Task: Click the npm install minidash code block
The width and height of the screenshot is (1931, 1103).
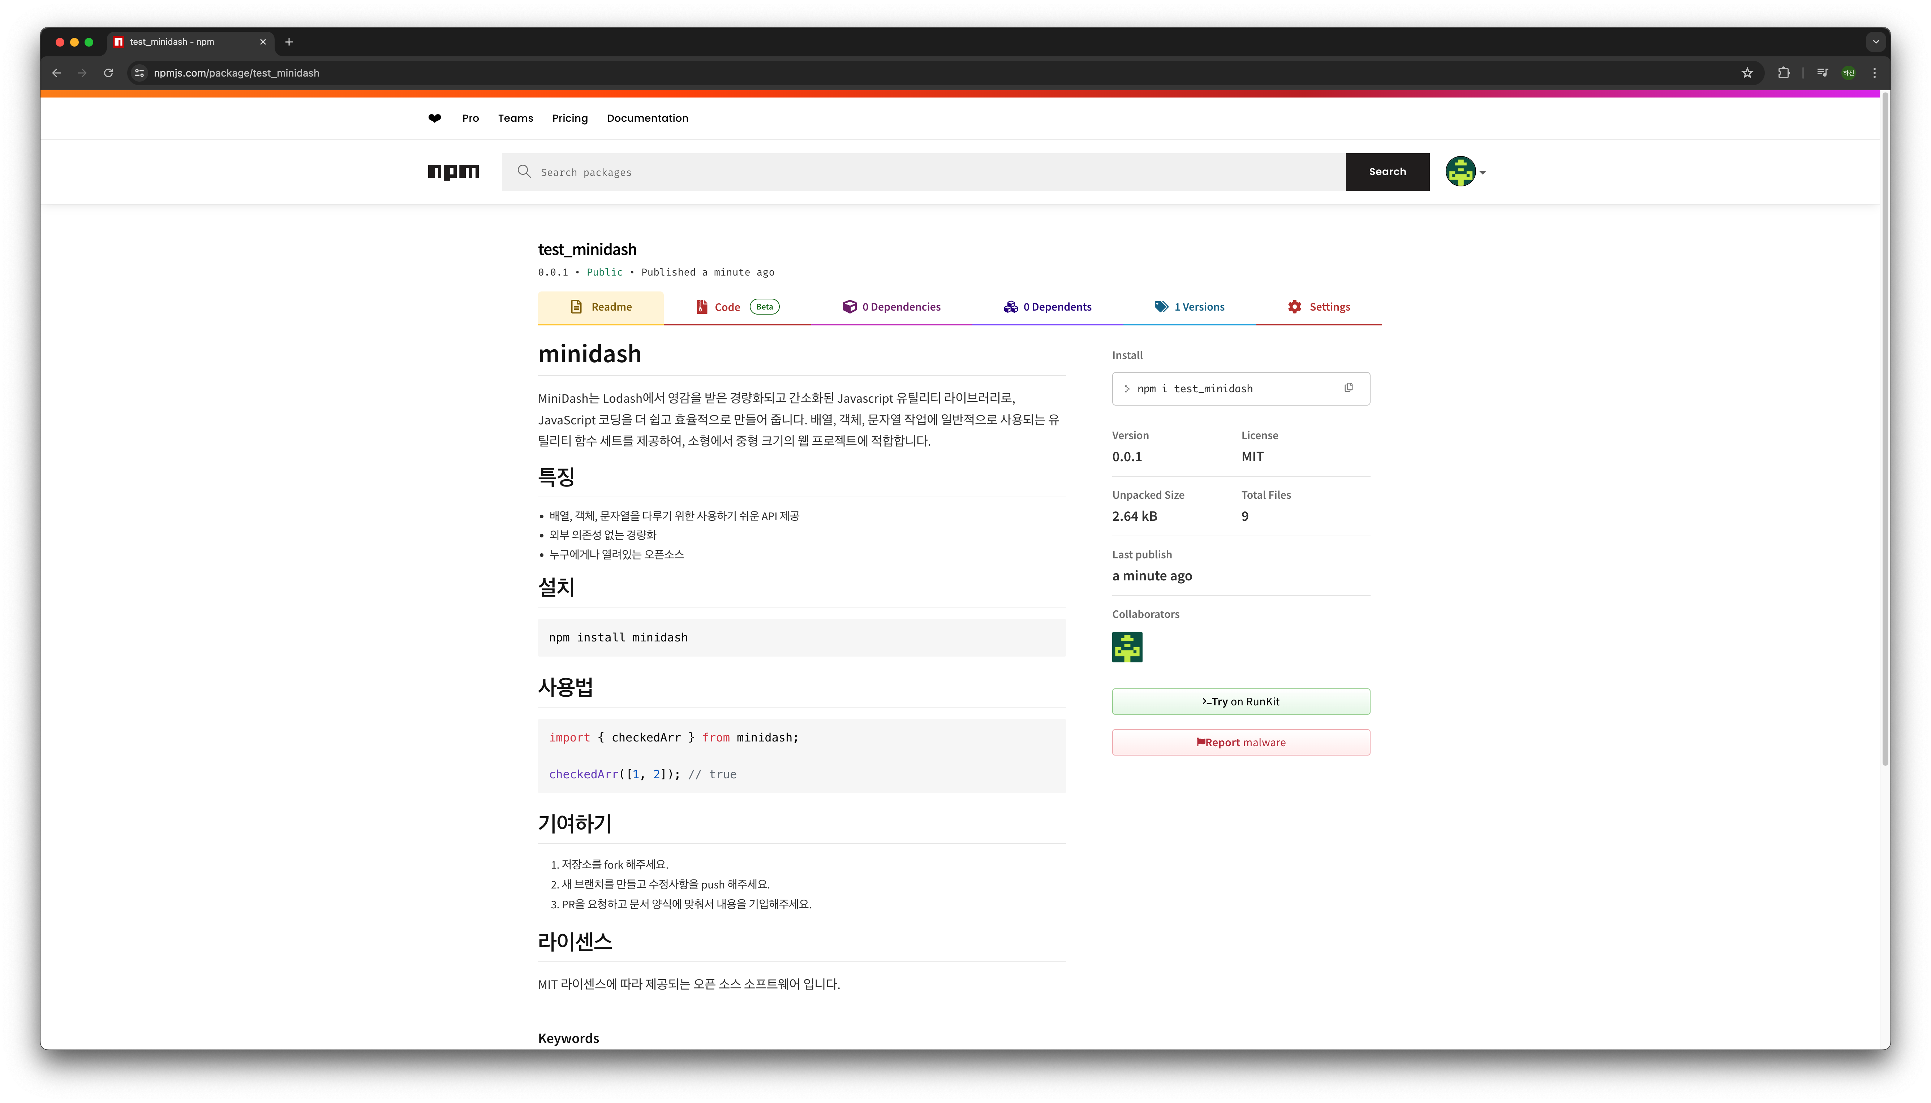Action: (802, 638)
